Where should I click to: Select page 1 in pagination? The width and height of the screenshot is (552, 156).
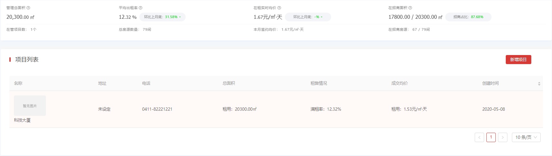point(491,137)
